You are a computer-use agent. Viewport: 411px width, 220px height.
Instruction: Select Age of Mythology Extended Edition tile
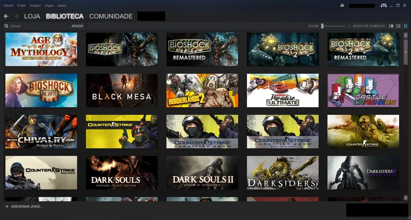click(41, 49)
